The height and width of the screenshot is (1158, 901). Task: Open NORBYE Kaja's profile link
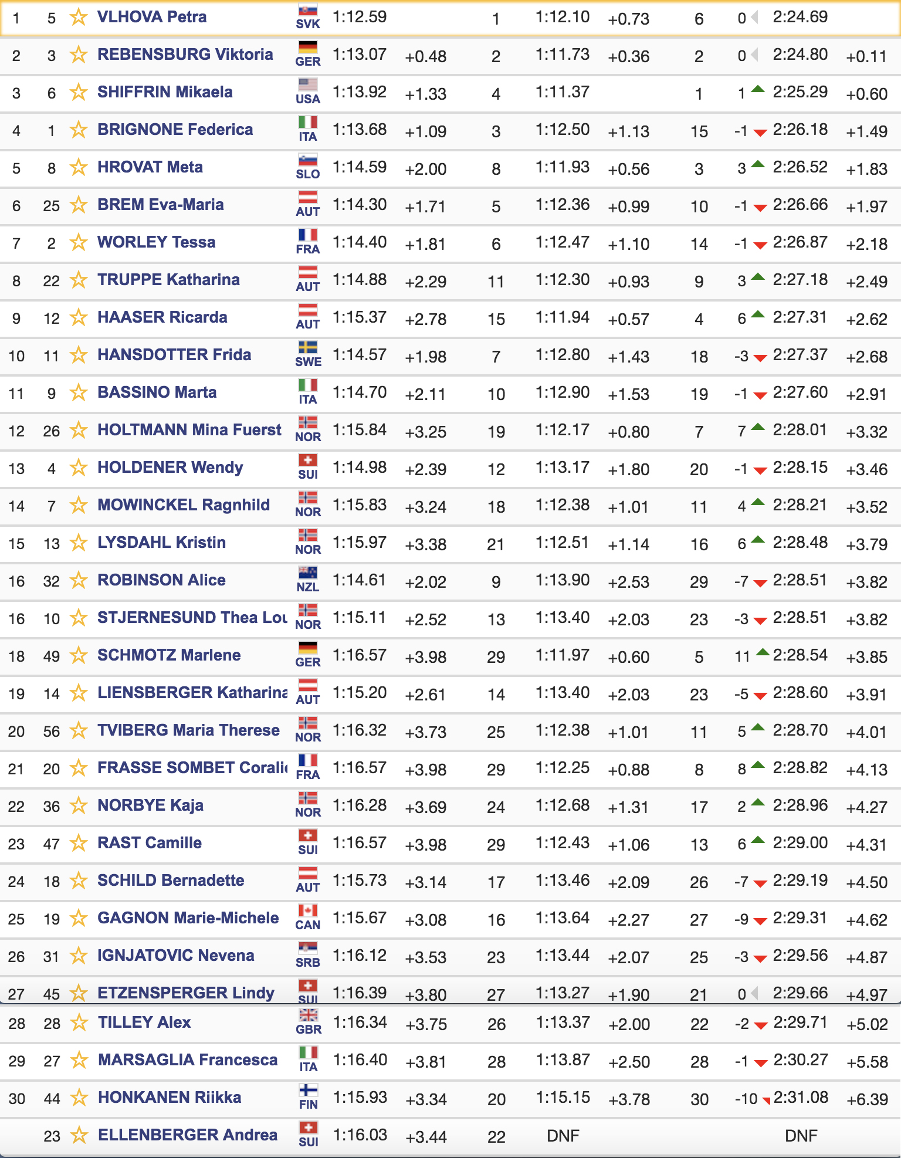pos(150,805)
